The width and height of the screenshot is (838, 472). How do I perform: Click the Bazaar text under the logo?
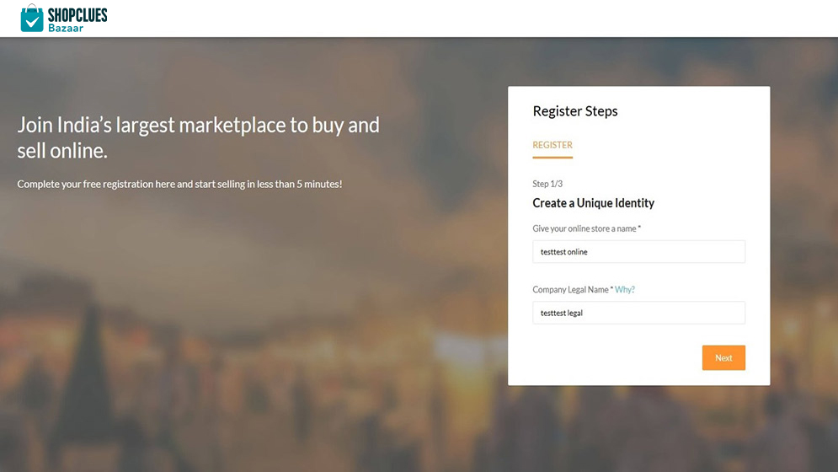tap(65, 28)
